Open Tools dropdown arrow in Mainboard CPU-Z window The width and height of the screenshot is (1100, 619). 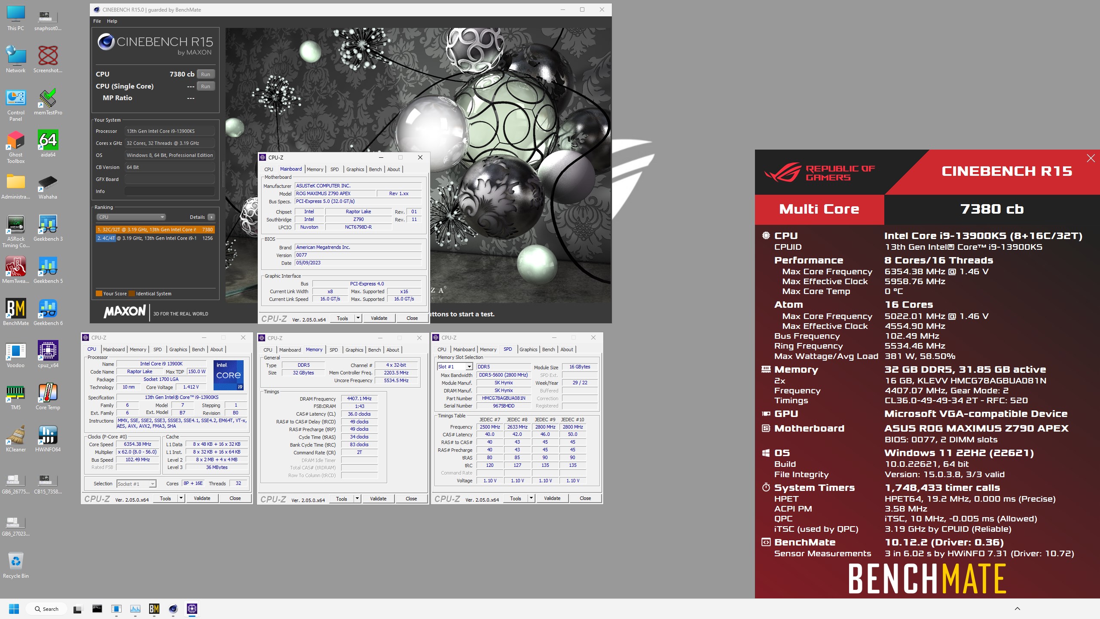(358, 318)
